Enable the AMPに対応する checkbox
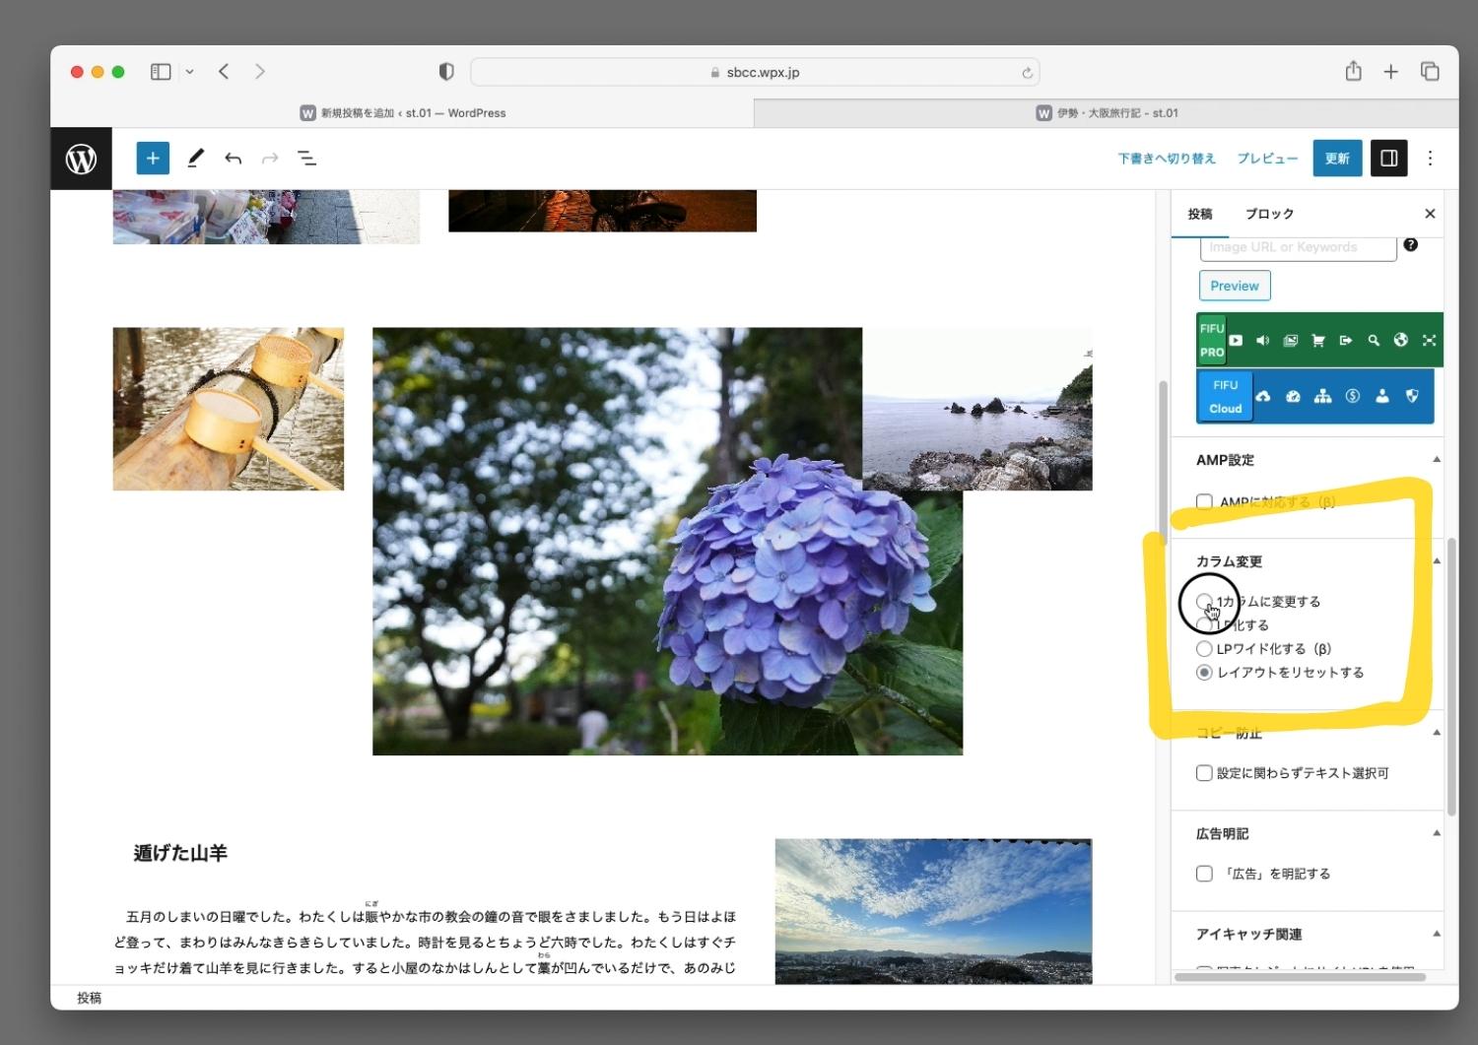Viewport: 1478px width, 1045px height. (x=1204, y=501)
